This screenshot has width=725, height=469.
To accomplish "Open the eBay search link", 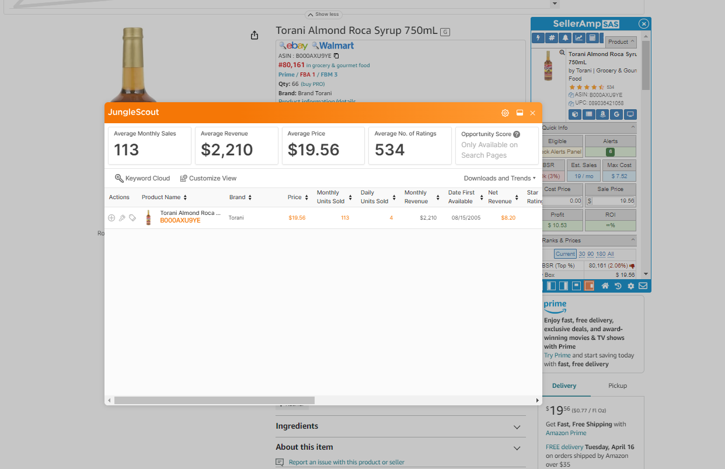I will 293,46.
